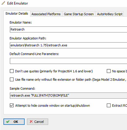Click the Default Command-Line Parameters label
The height and width of the screenshot is (130, 127).
click(x=34, y=54)
